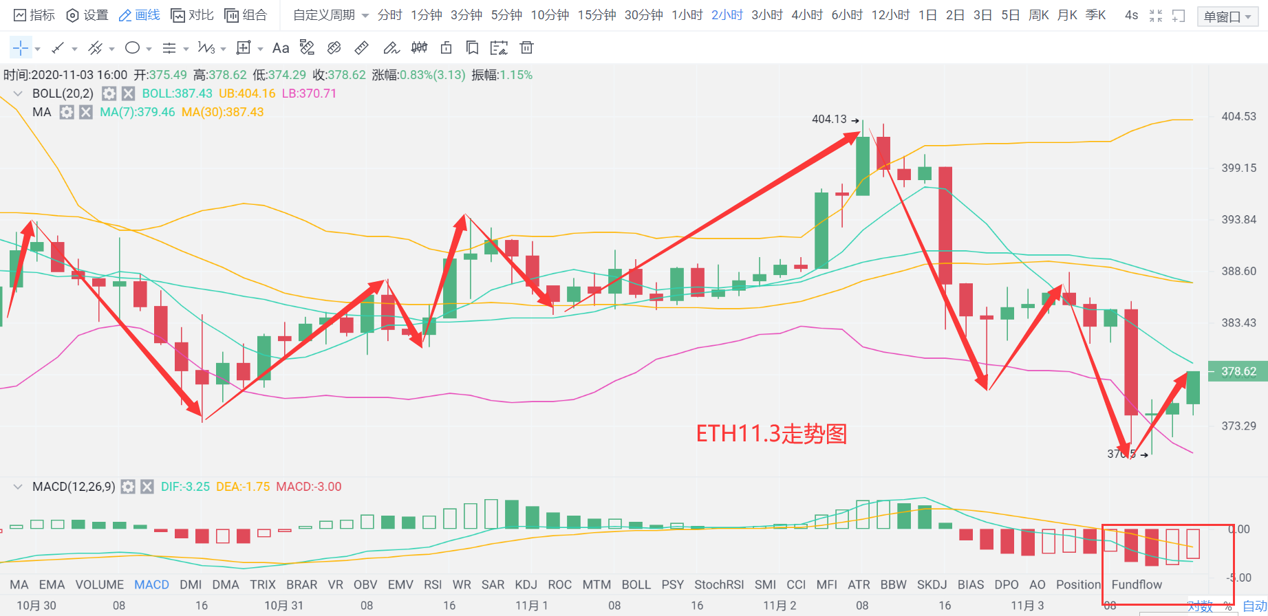Image resolution: width=1268 pixels, height=616 pixels.
Task: Click the 组合 combination button
Action: [246, 15]
